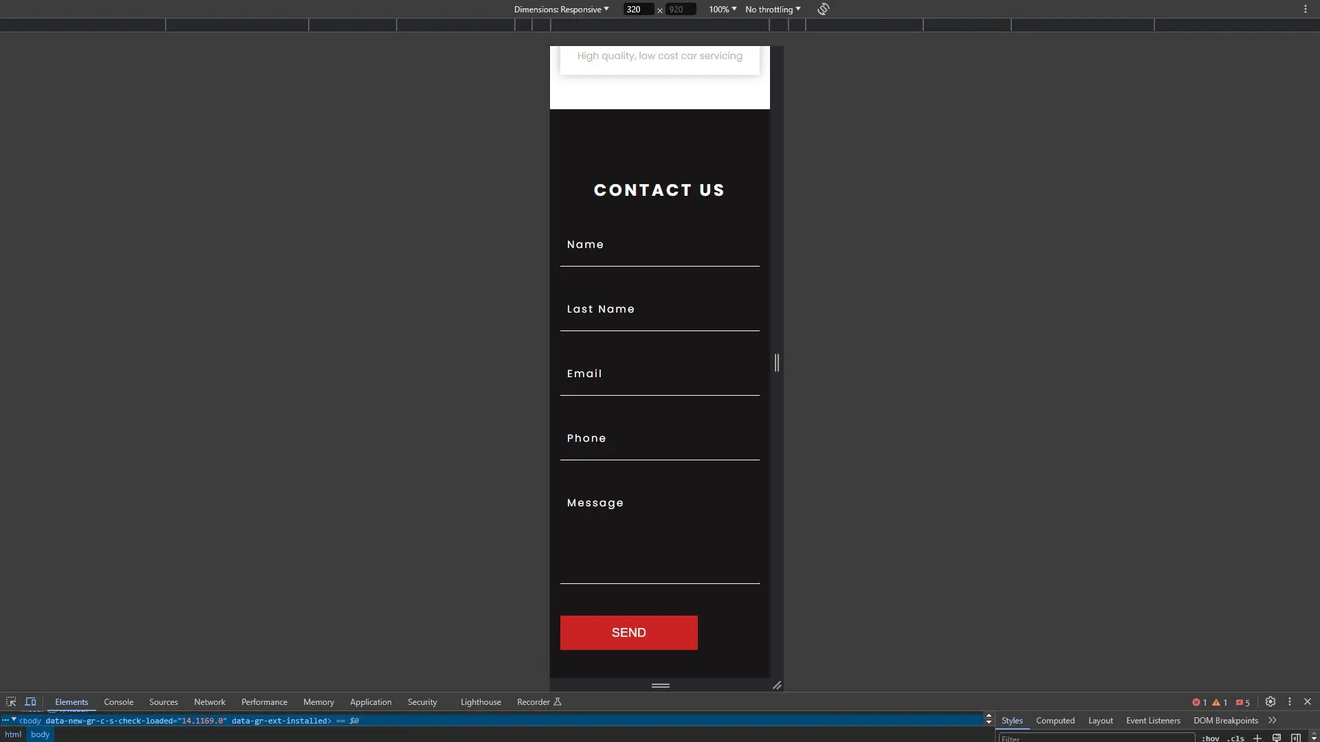
Task: Click the rendering emulation paintbrush icon
Action: [1277, 738]
